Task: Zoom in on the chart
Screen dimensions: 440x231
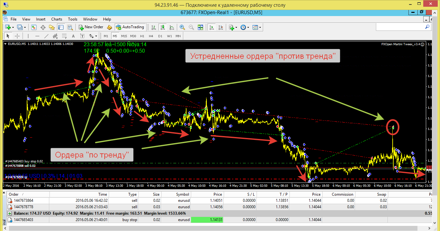Action: click(182, 27)
